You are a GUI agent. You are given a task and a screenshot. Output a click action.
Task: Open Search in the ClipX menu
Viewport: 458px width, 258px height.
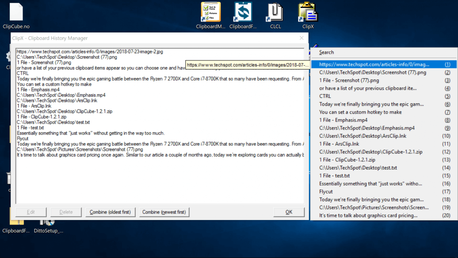point(384,53)
